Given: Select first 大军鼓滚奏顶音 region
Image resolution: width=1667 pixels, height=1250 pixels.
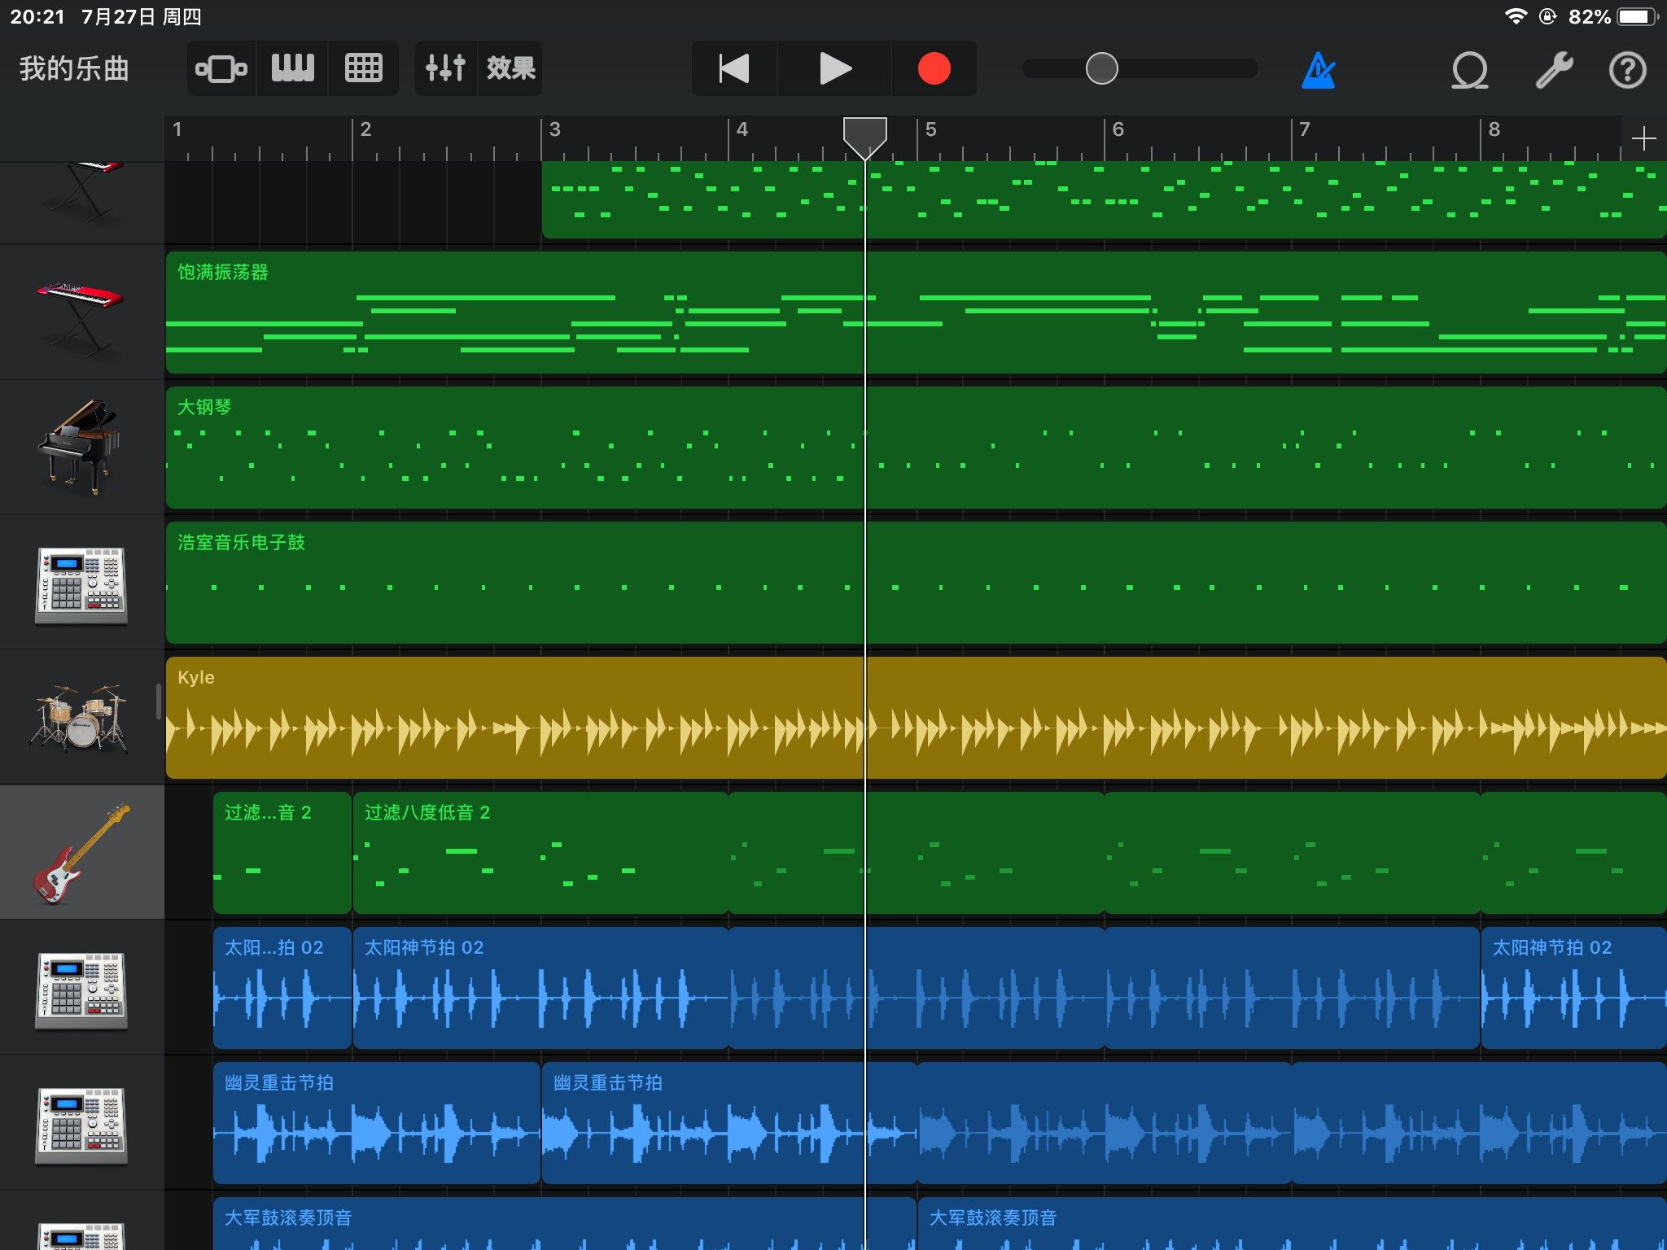Looking at the screenshot, I should 565,1224.
